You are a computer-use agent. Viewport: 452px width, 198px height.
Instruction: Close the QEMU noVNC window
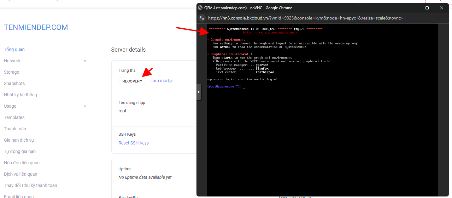click(x=442, y=8)
